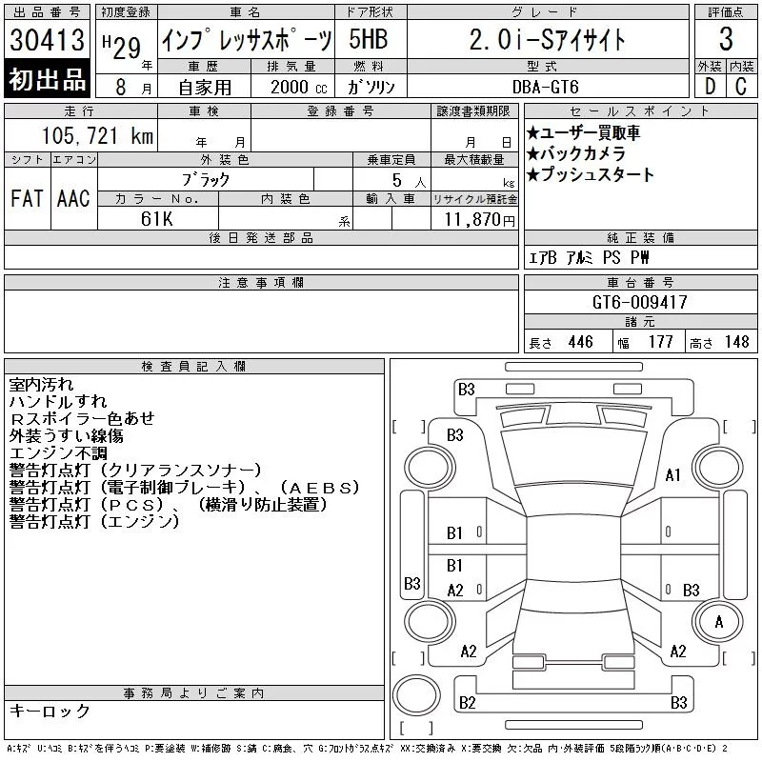Screen dimensions: 762x762
Task: Select sales point ★ユーザー買取車
Action: point(583,132)
